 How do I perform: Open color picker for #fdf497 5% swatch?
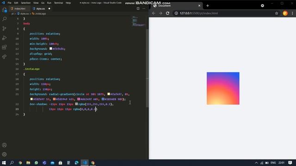31,99
